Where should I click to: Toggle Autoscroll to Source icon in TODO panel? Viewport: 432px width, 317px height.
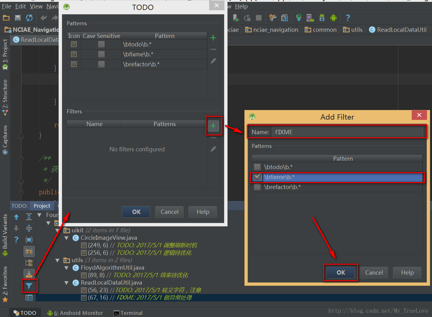click(x=29, y=274)
